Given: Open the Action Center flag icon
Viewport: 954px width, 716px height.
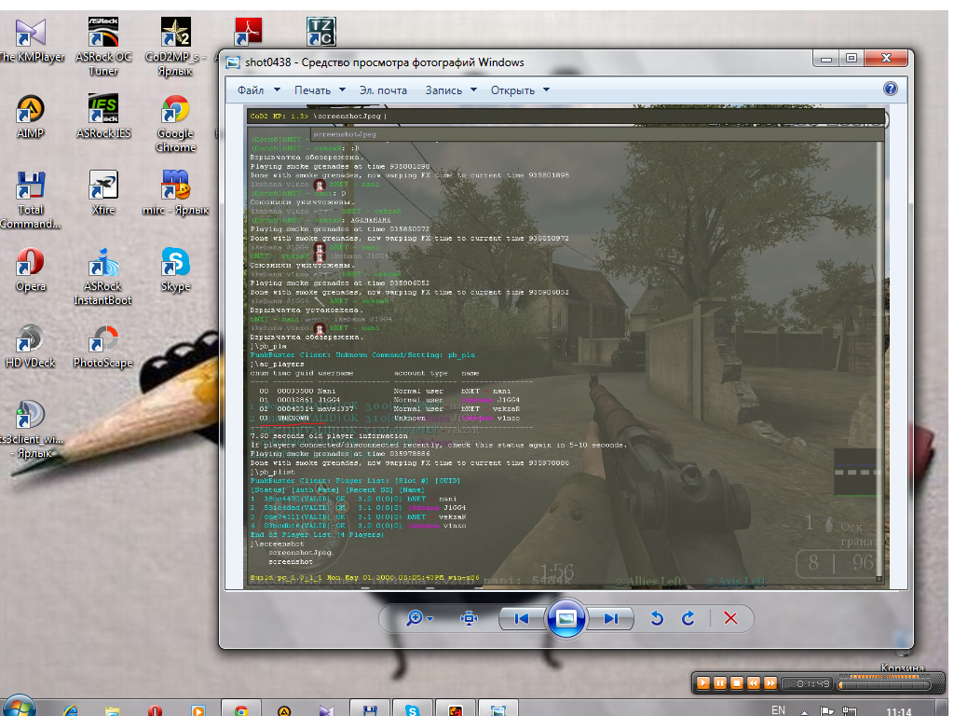Looking at the screenshot, I should 827,710.
